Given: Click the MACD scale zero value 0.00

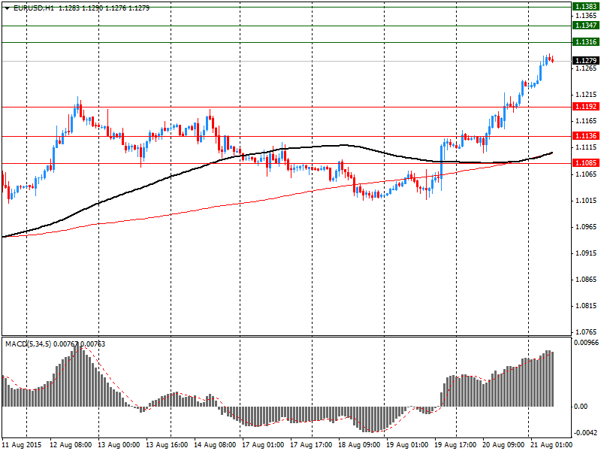Looking at the screenshot, I should click(581, 406).
